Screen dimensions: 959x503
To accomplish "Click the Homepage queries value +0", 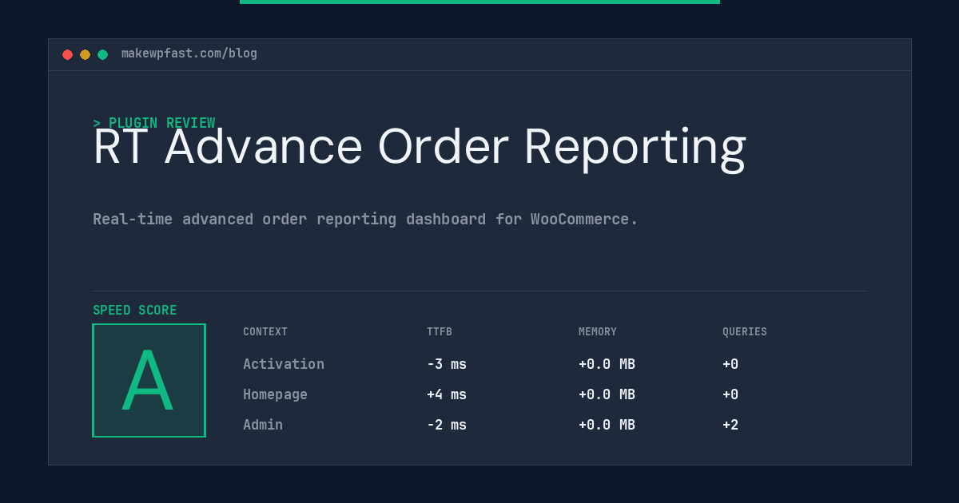I will pyautogui.click(x=730, y=394).
